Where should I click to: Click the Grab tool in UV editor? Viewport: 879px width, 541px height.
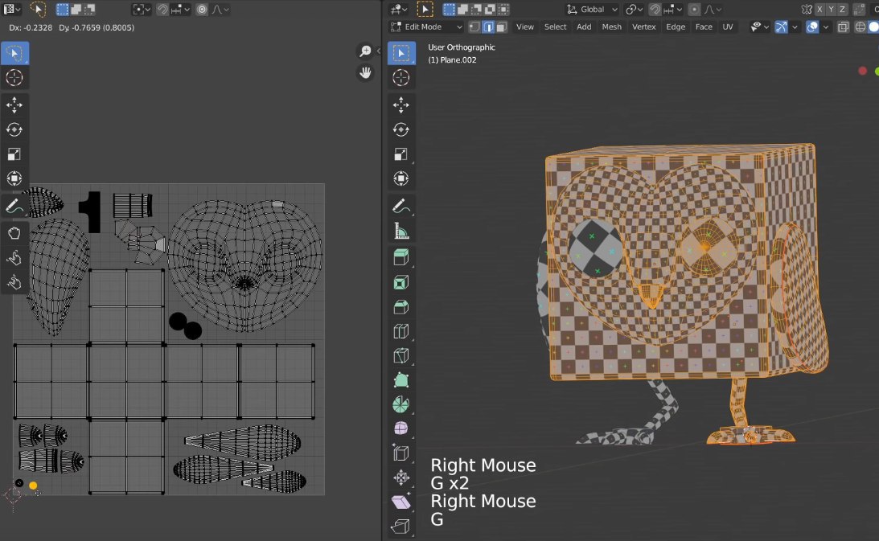[14, 233]
